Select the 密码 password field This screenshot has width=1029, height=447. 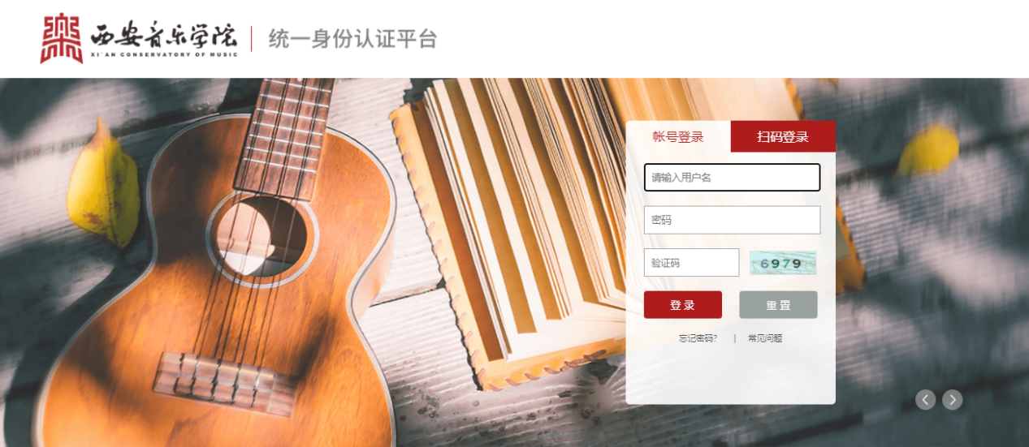(x=732, y=220)
